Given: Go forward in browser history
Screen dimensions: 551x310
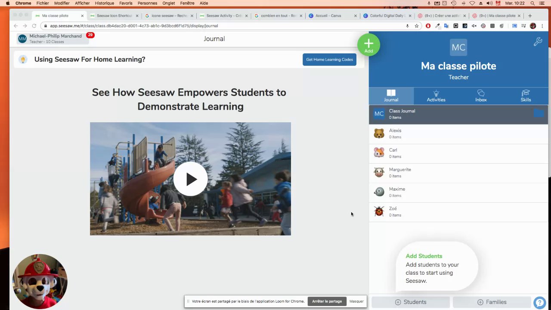Looking at the screenshot, I should [25, 26].
